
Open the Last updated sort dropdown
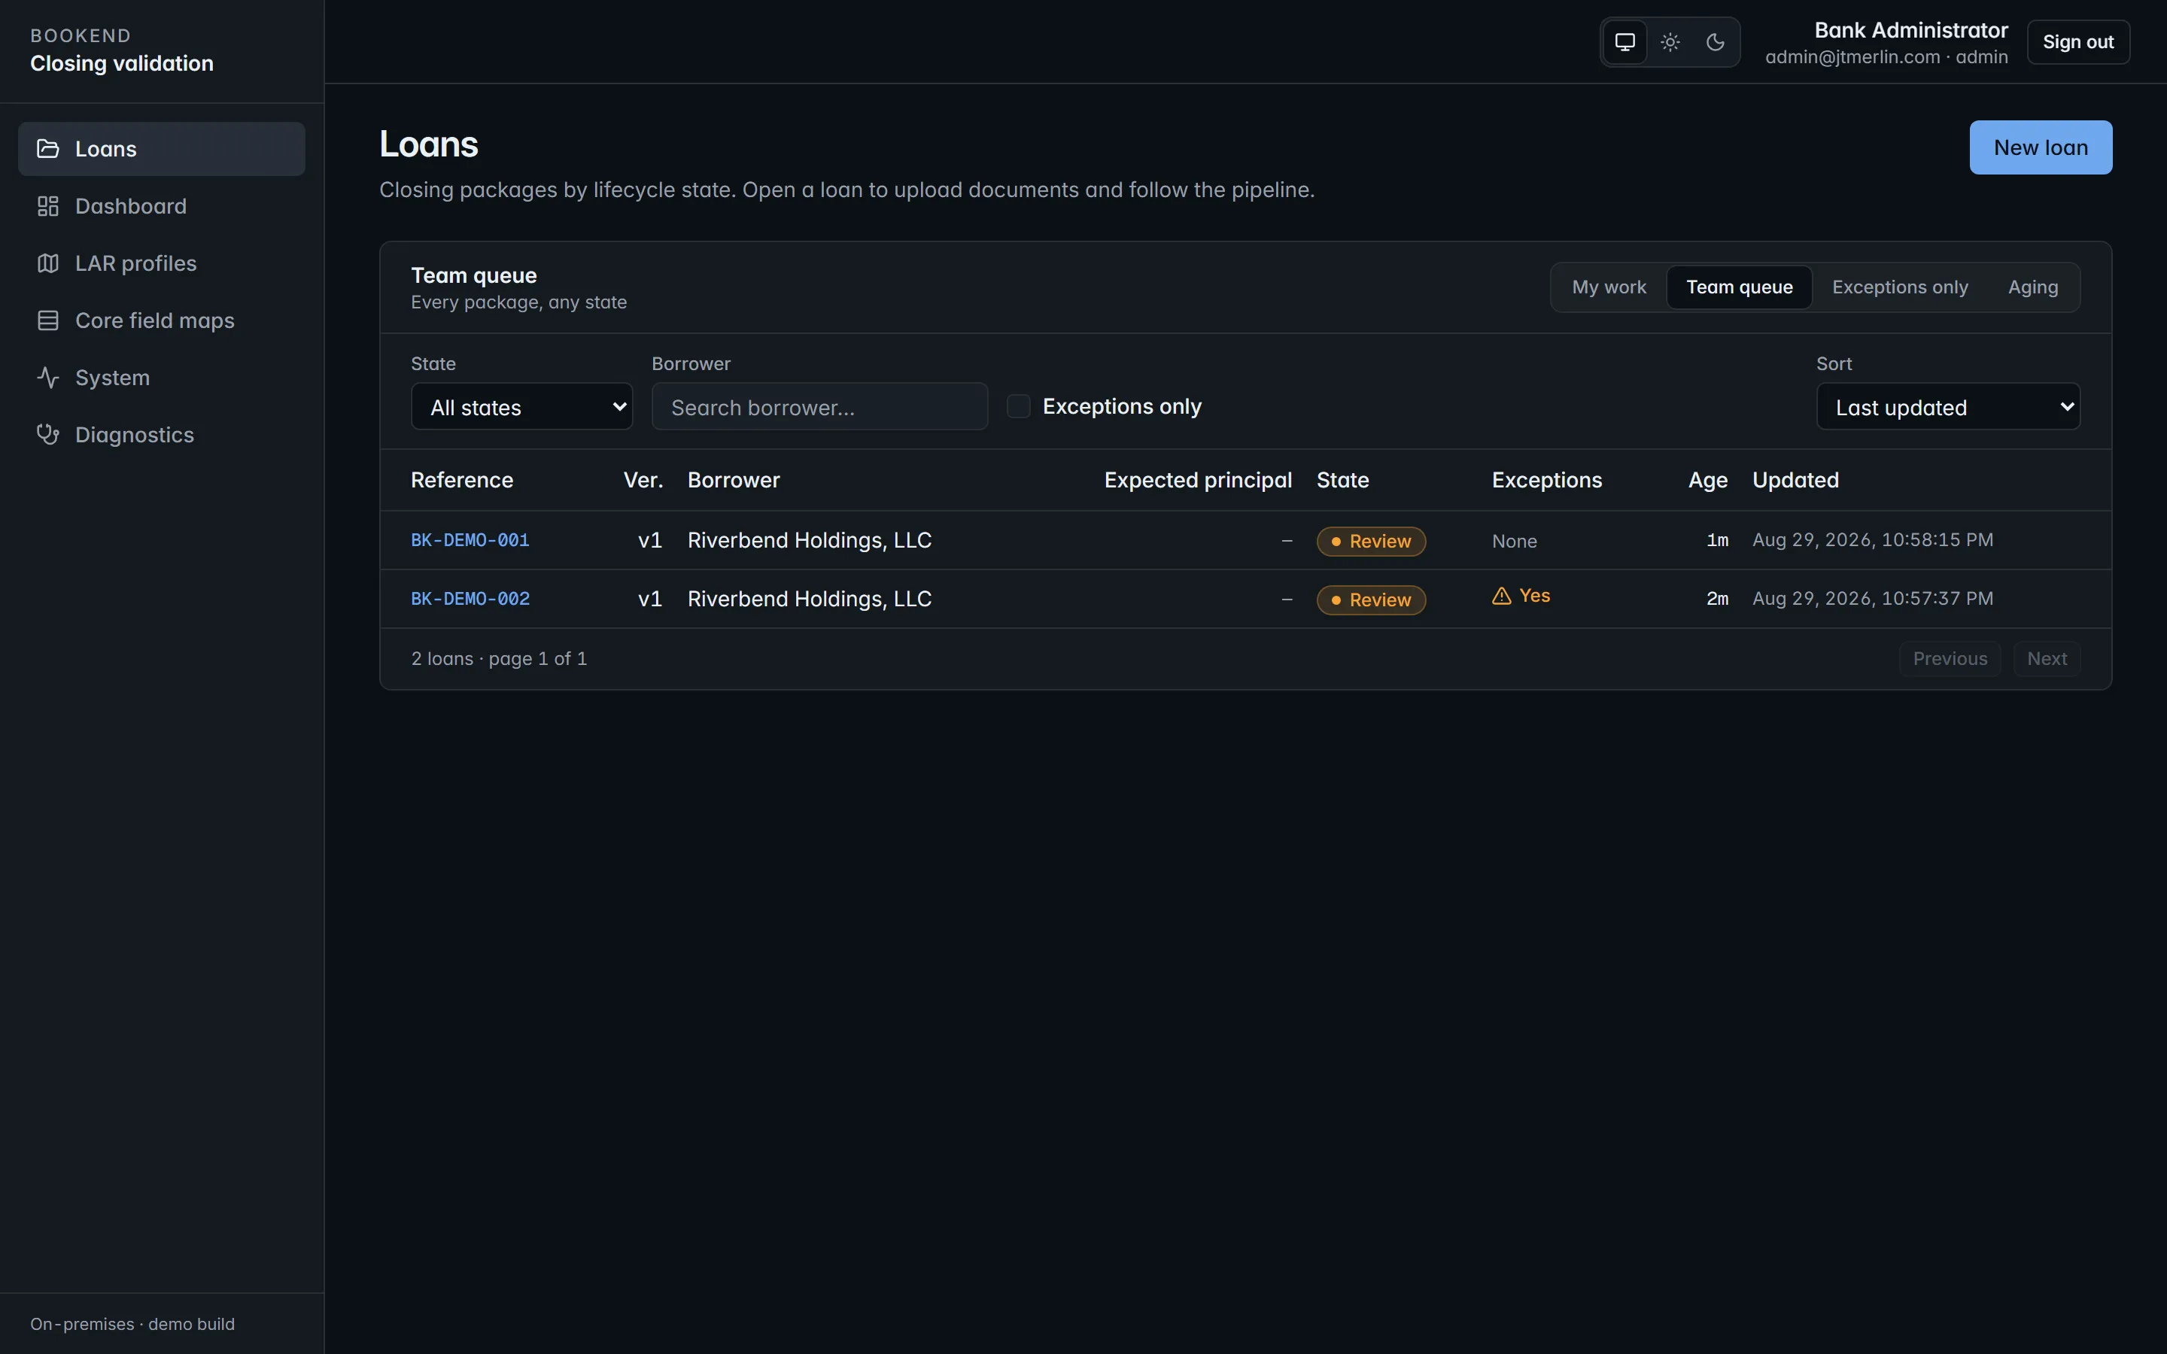pos(1947,408)
